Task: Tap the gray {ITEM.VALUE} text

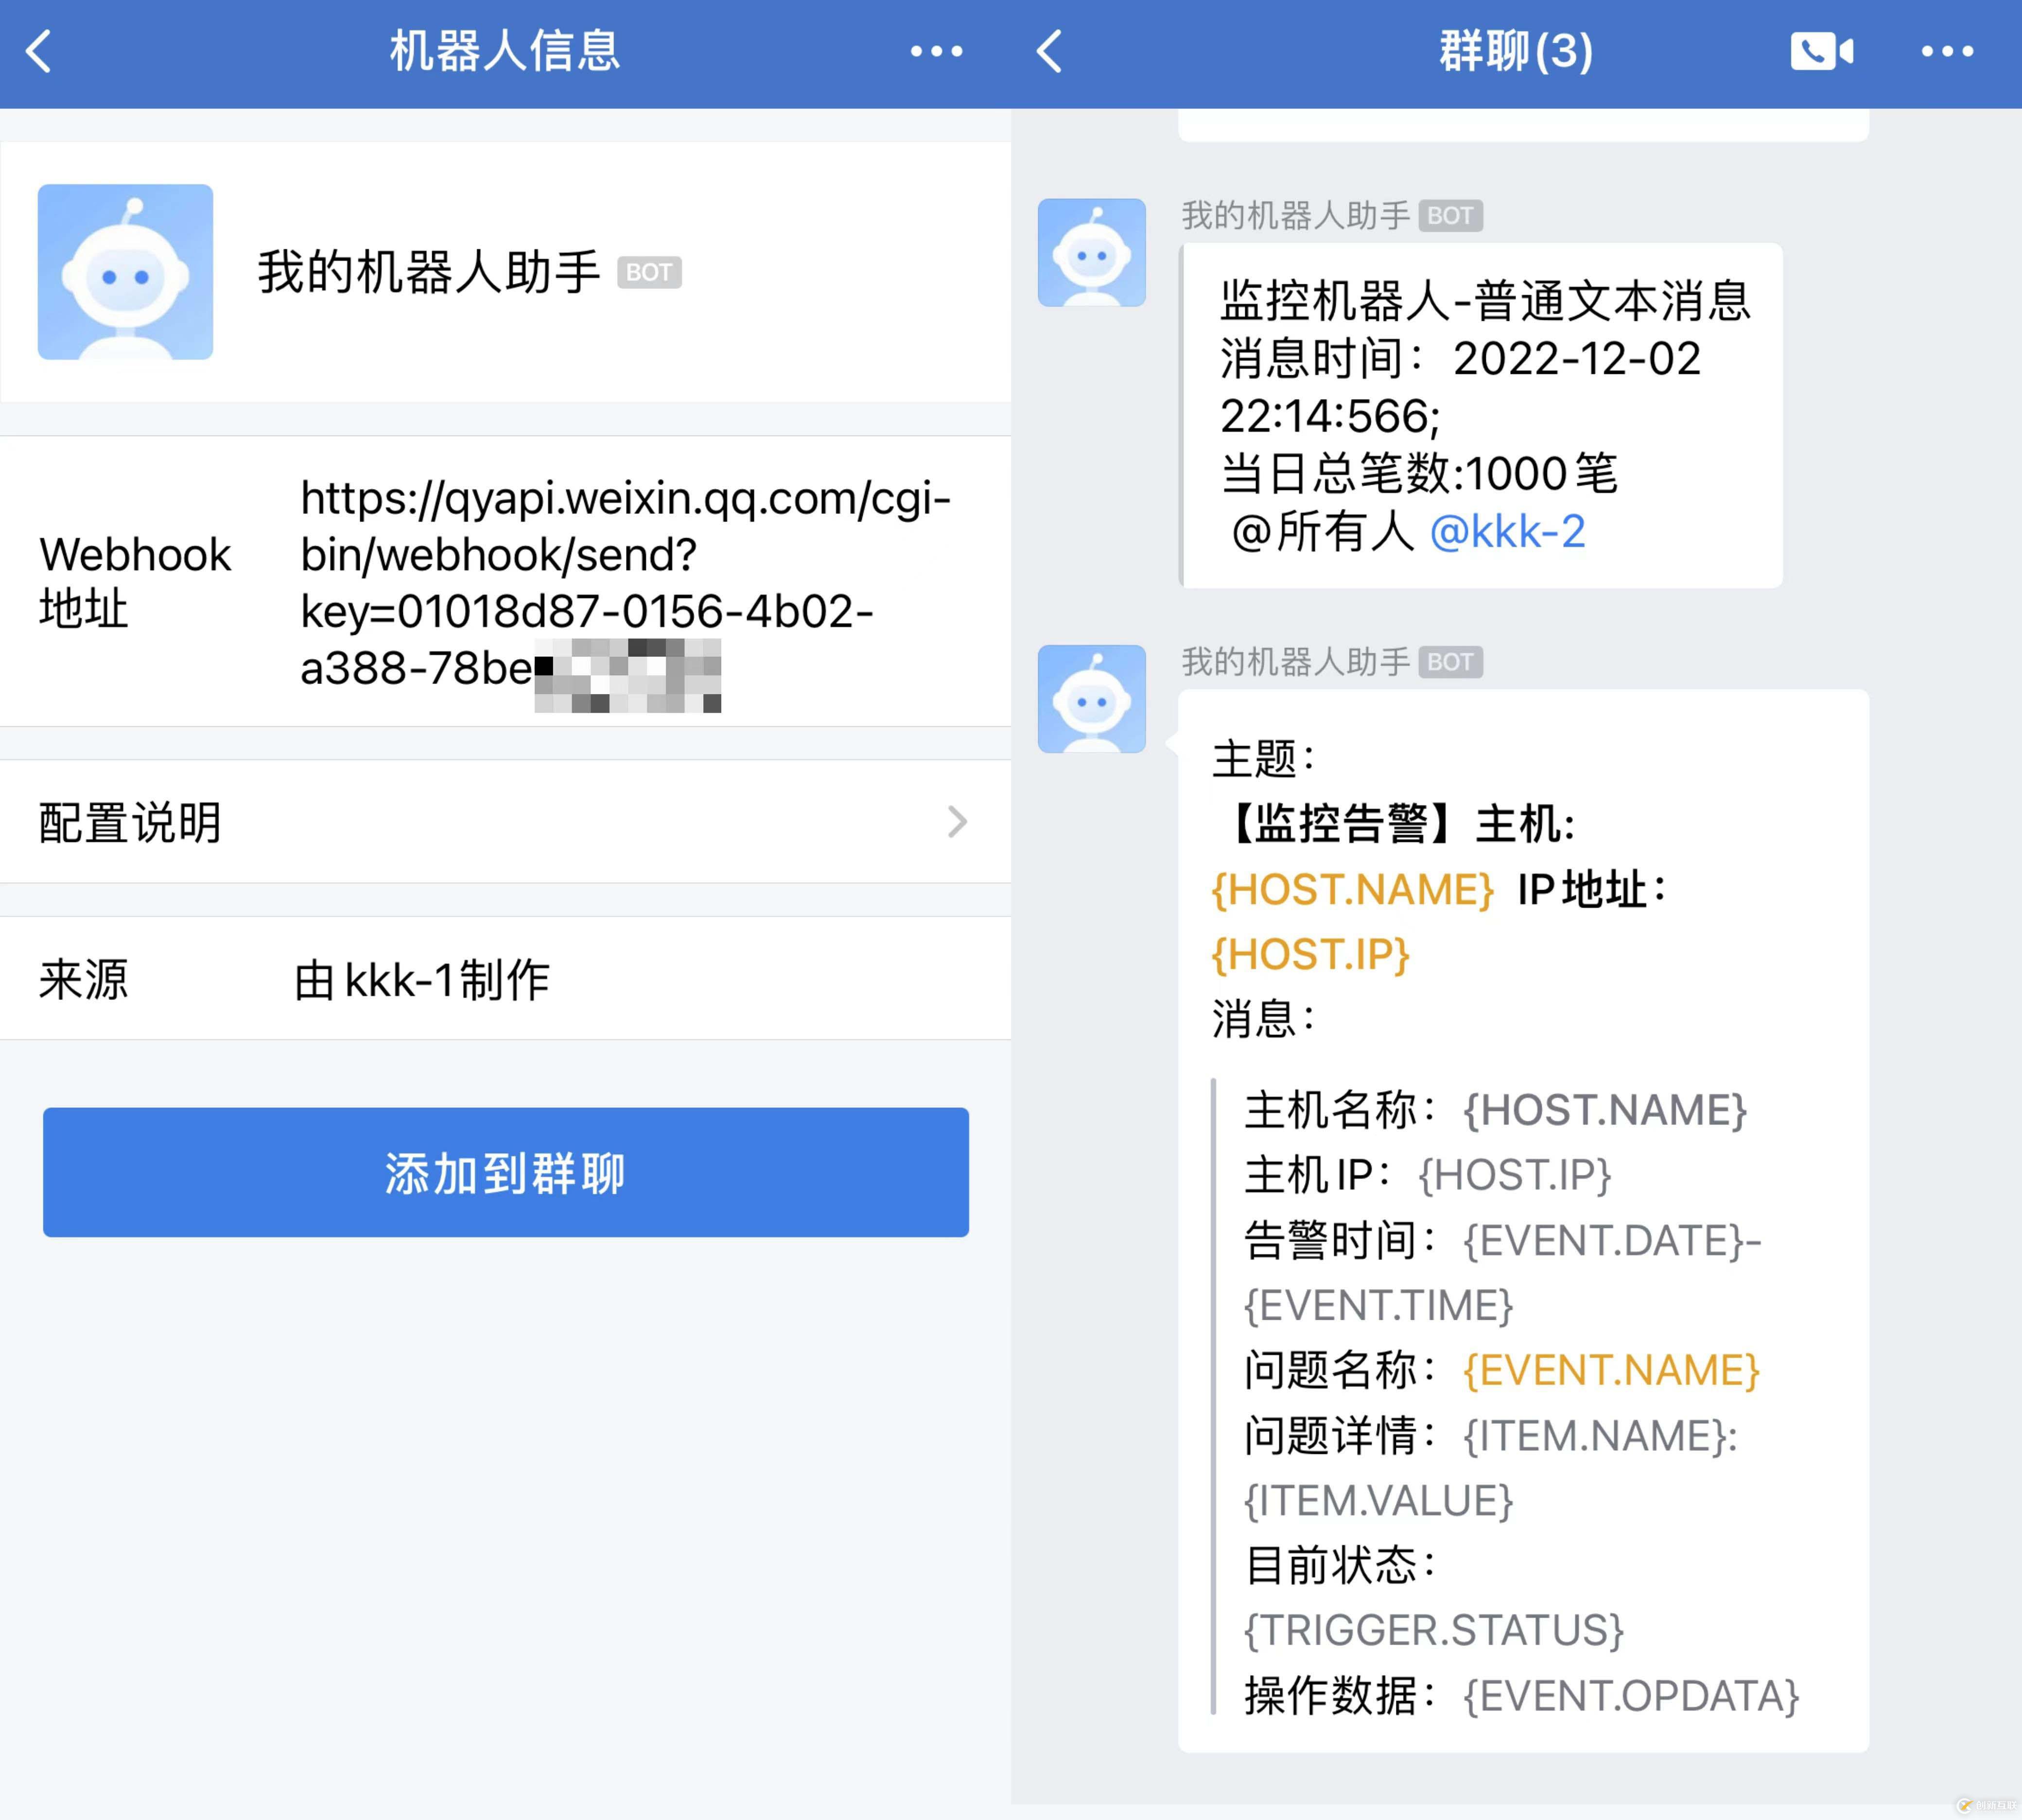Action: (1378, 1500)
